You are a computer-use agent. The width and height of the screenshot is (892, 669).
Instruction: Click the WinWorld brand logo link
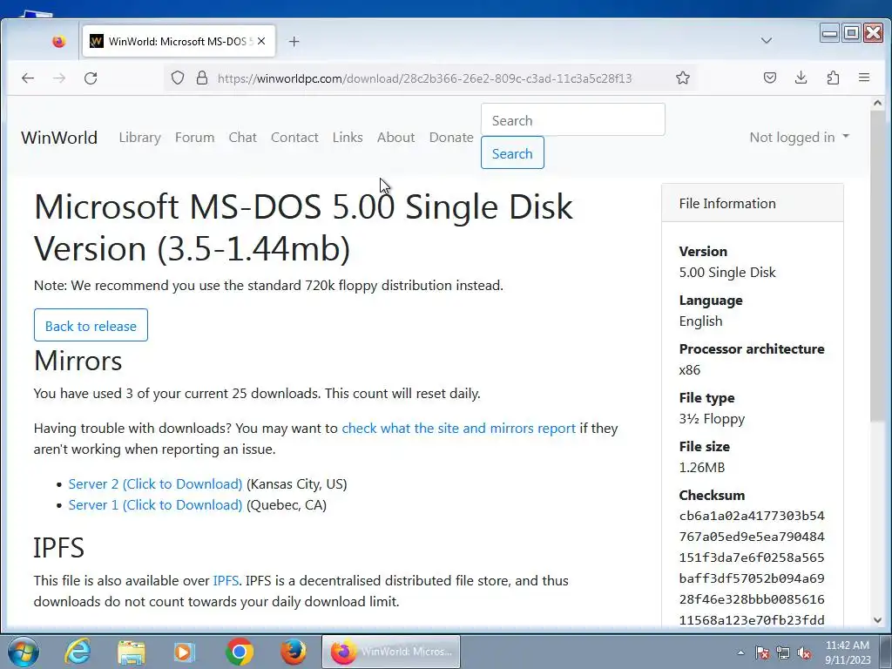coord(59,137)
